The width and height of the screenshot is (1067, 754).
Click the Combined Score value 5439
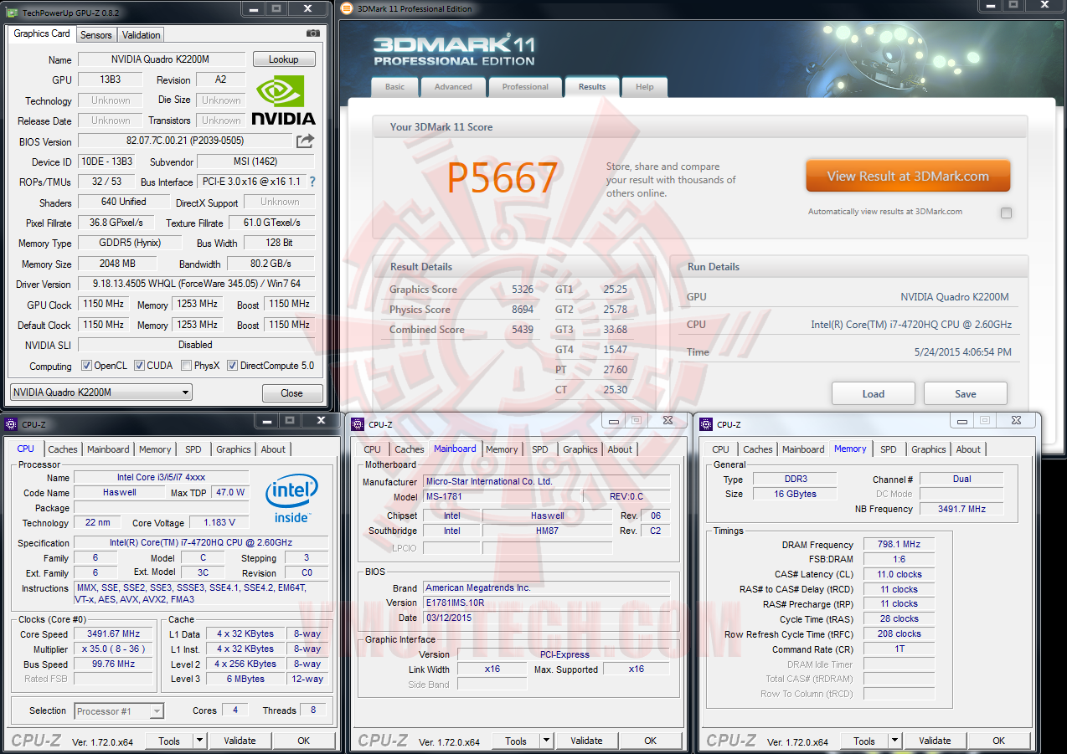(523, 330)
